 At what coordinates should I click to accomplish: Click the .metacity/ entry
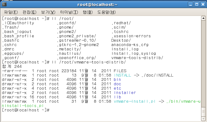(x=69, y=49)
